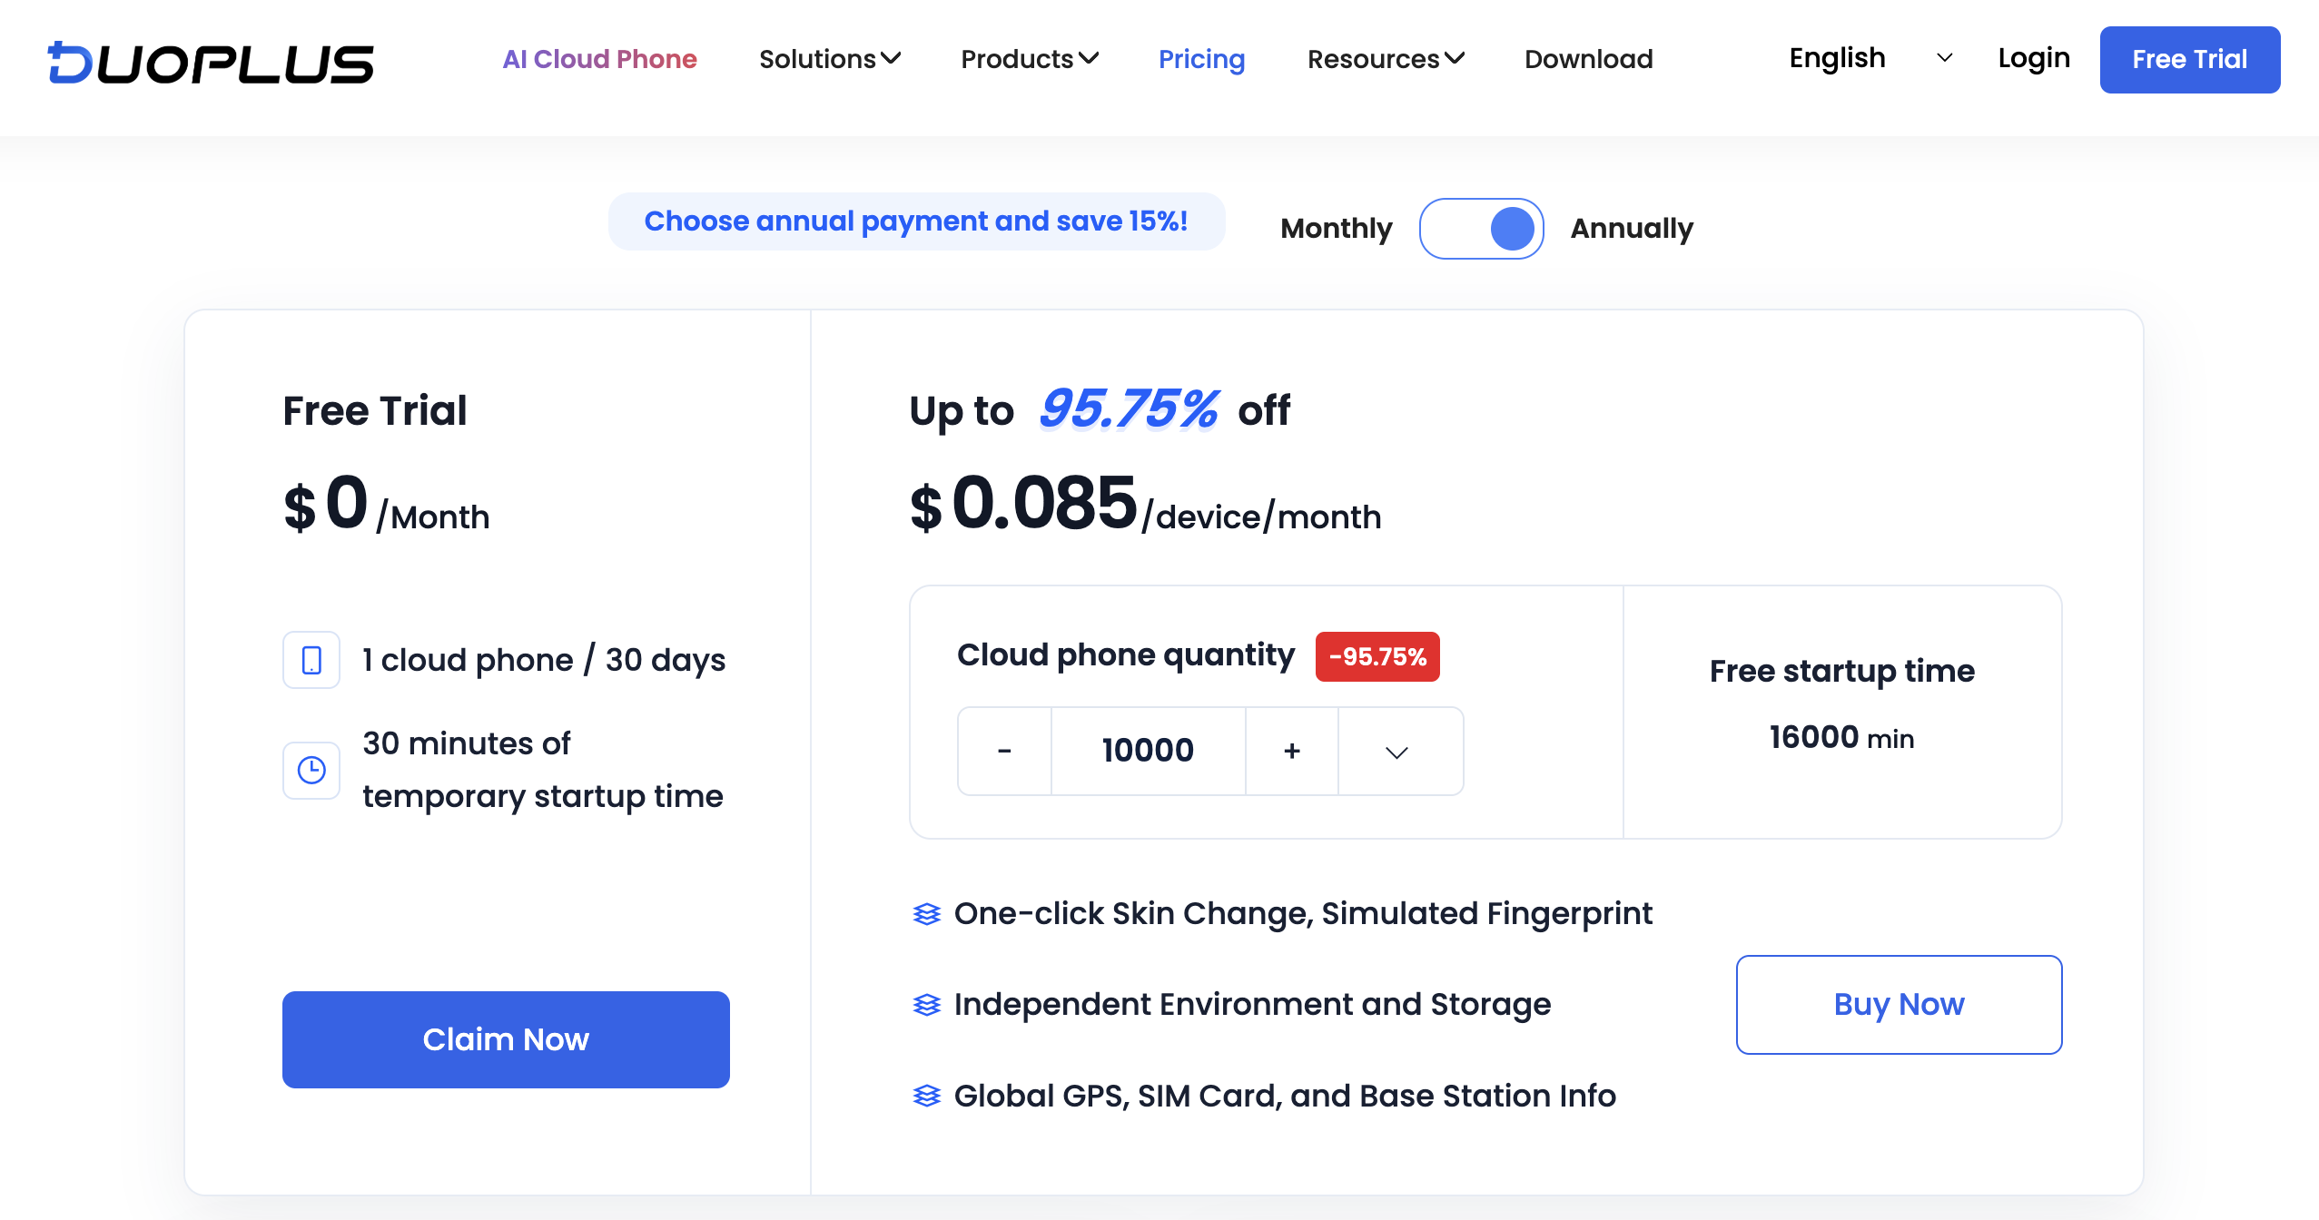2319x1220 pixels.
Task: Click the 'Cloud phone quantity' label
Action: click(1126, 654)
